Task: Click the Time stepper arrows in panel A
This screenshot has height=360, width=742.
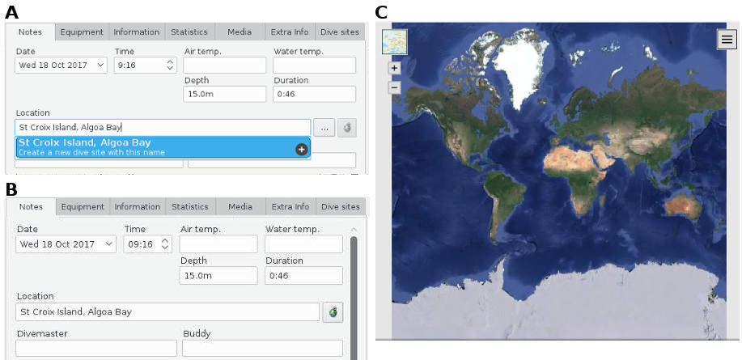Action: point(170,66)
